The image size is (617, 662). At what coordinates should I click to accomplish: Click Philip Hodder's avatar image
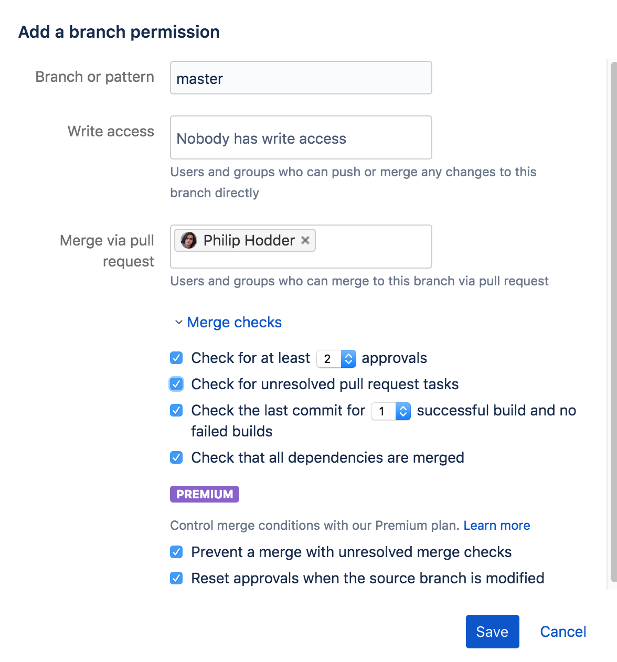pyautogui.click(x=188, y=240)
